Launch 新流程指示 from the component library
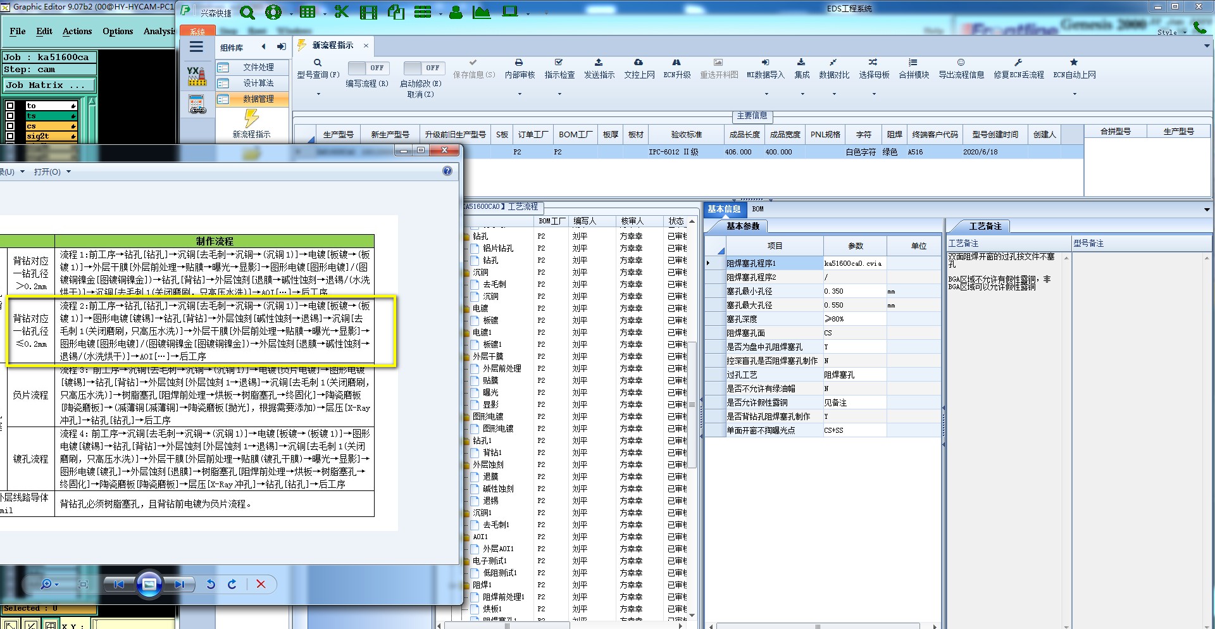The width and height of the screenshot is (1215, 629). click(x=252, y=124)
